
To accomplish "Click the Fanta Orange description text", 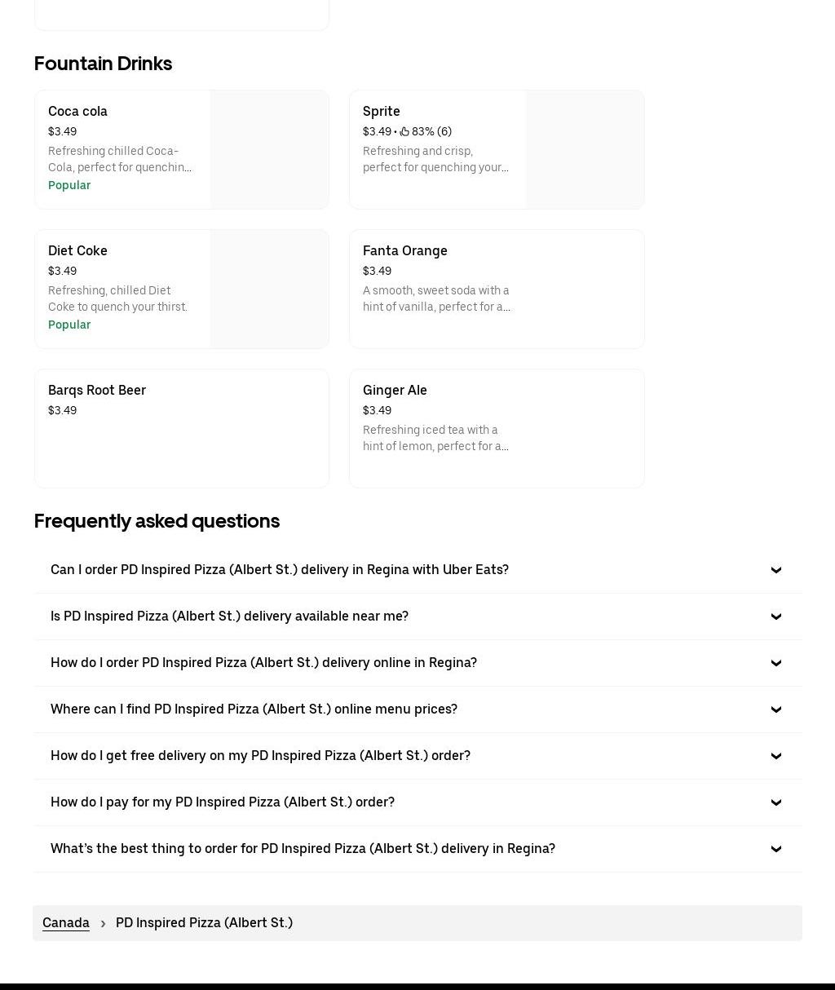I will [436, 298].
